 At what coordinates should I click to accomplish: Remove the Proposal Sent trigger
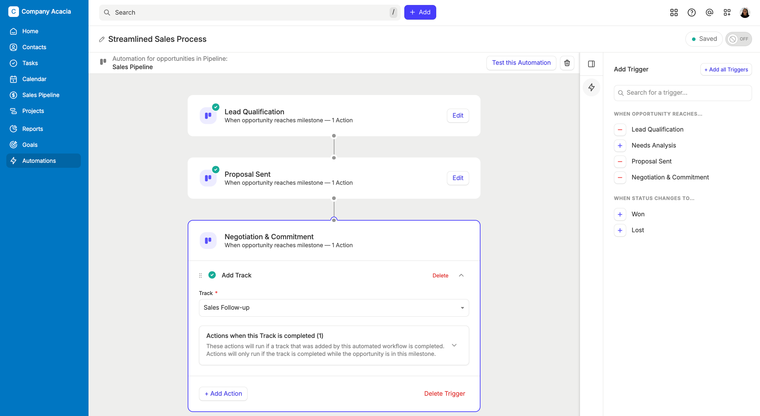coord(620,161)
